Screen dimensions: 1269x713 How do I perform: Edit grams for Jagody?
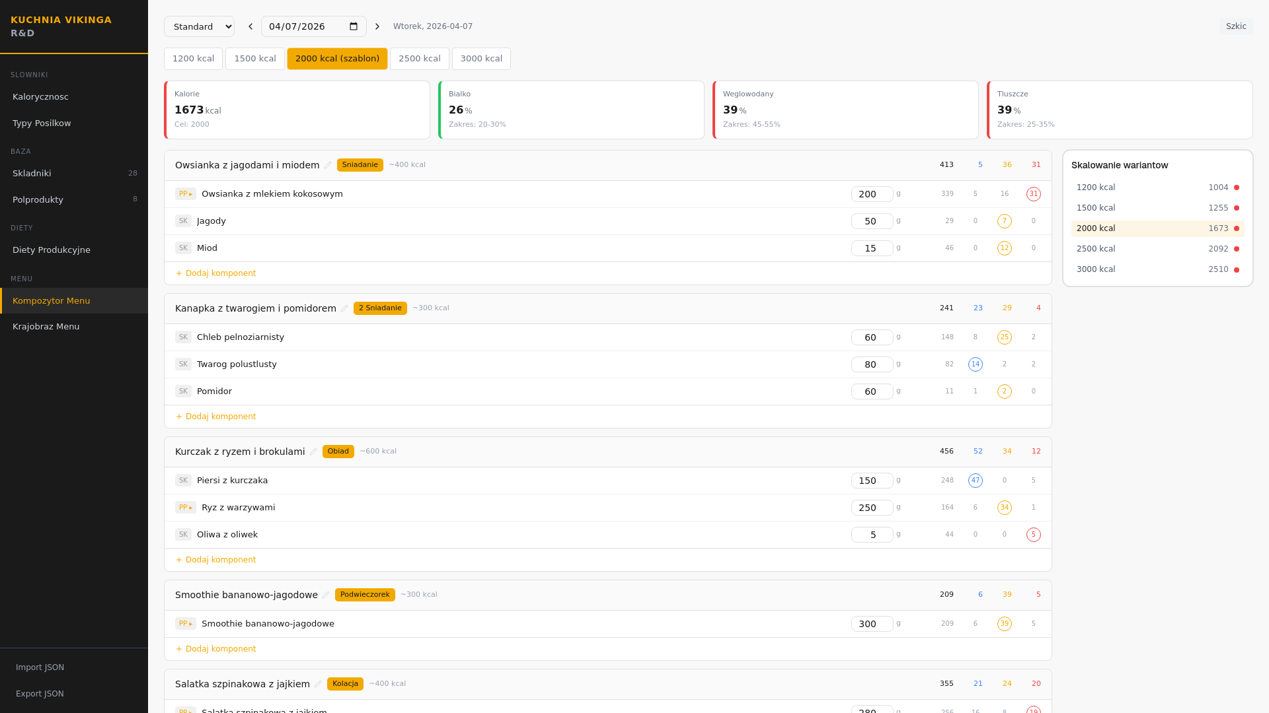click(x=872, y=221)
